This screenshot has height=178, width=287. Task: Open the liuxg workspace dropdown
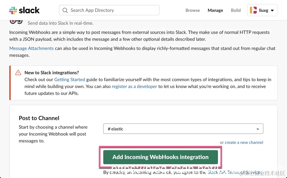[x=262, y=10]
